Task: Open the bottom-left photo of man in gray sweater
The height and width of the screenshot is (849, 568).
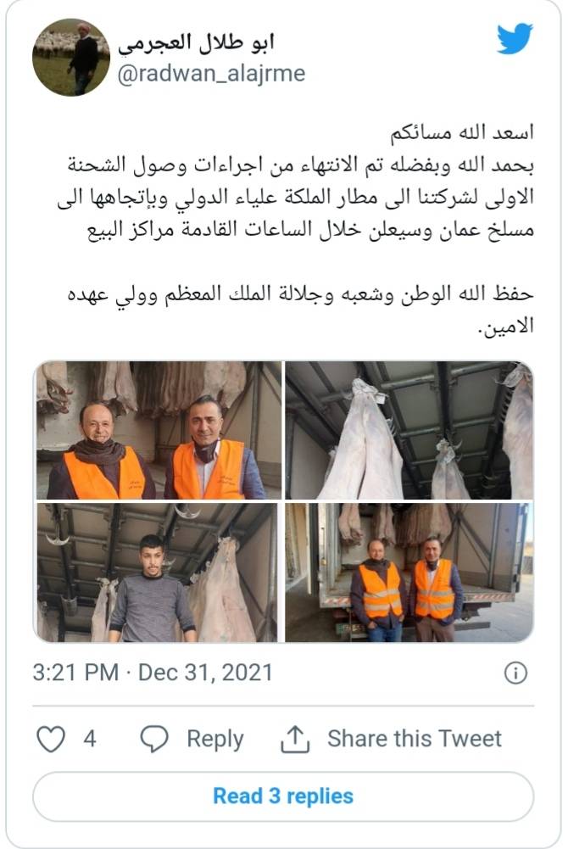Action: [x=157, y=573]
